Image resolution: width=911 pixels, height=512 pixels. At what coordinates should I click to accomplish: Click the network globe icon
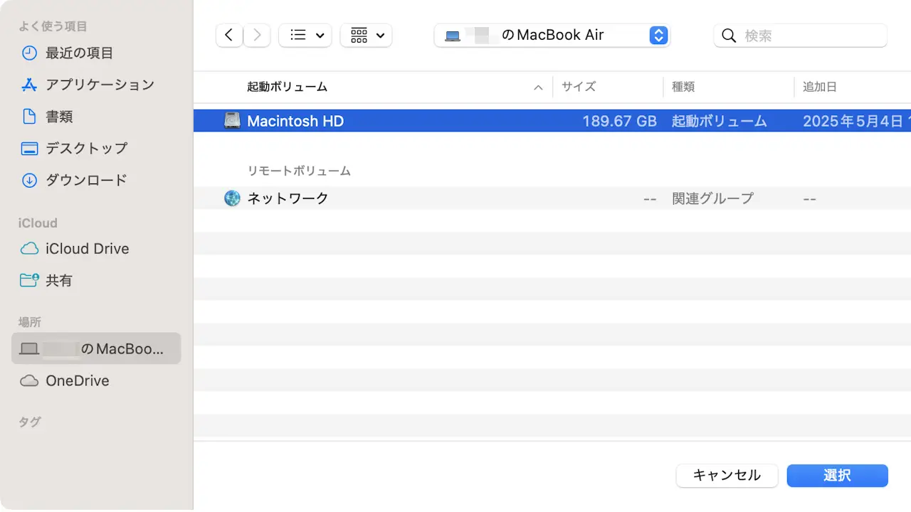coord(232,198)
